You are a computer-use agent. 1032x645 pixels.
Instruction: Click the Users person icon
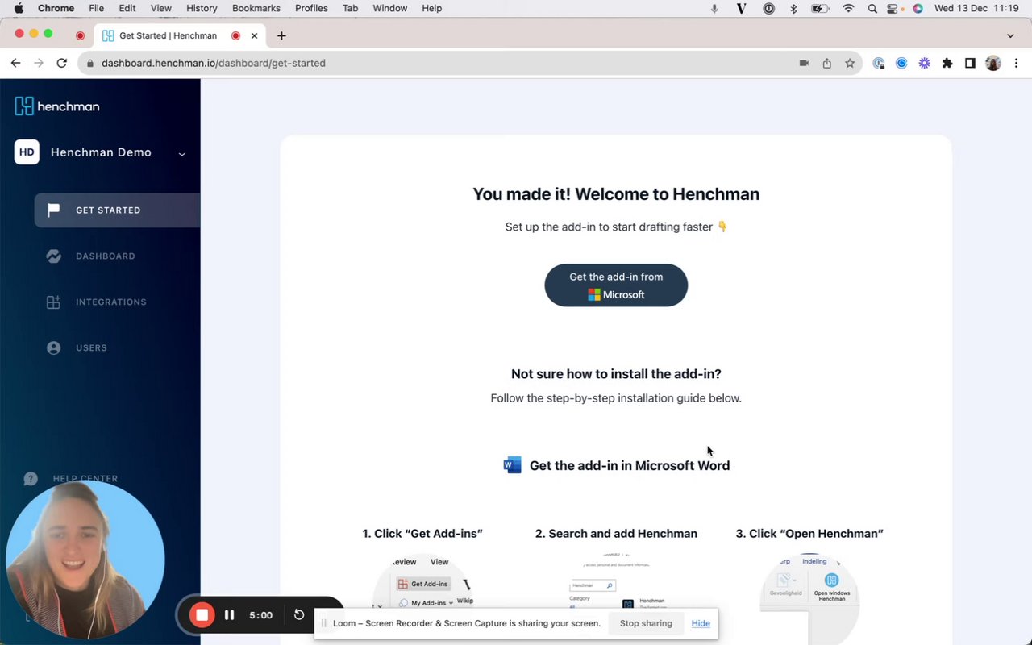[x=54, y=348]
